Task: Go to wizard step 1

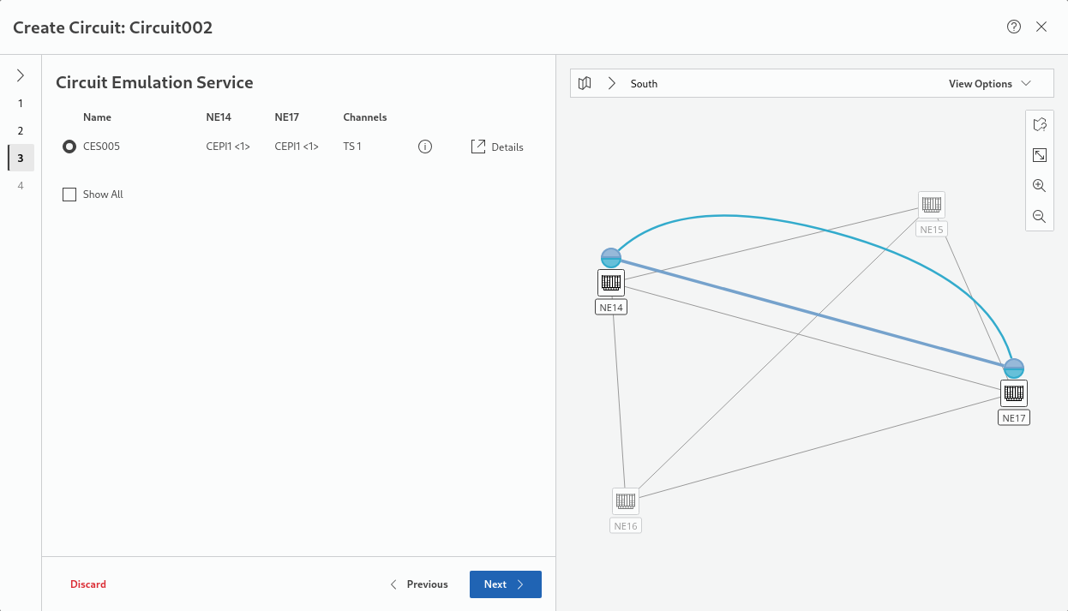Action: point(21,104)
